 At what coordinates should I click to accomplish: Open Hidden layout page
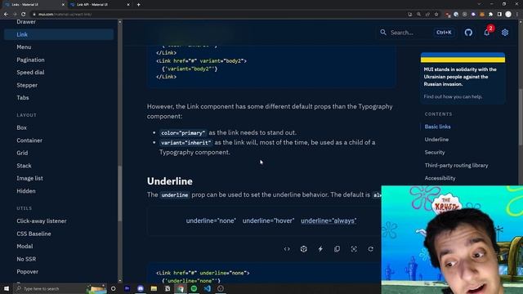pyautogui.click(x=26, y=191)
